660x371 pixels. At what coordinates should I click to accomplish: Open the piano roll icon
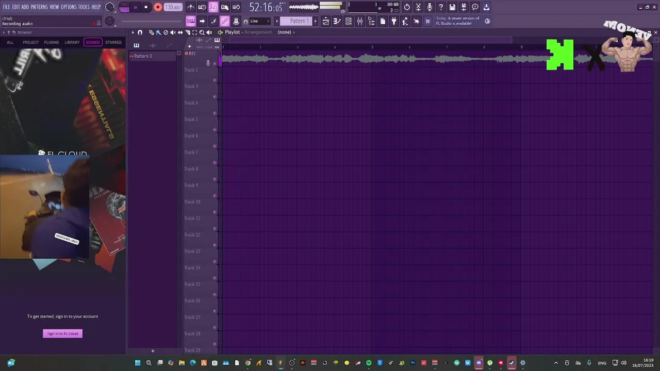click(x=337, y=21)
